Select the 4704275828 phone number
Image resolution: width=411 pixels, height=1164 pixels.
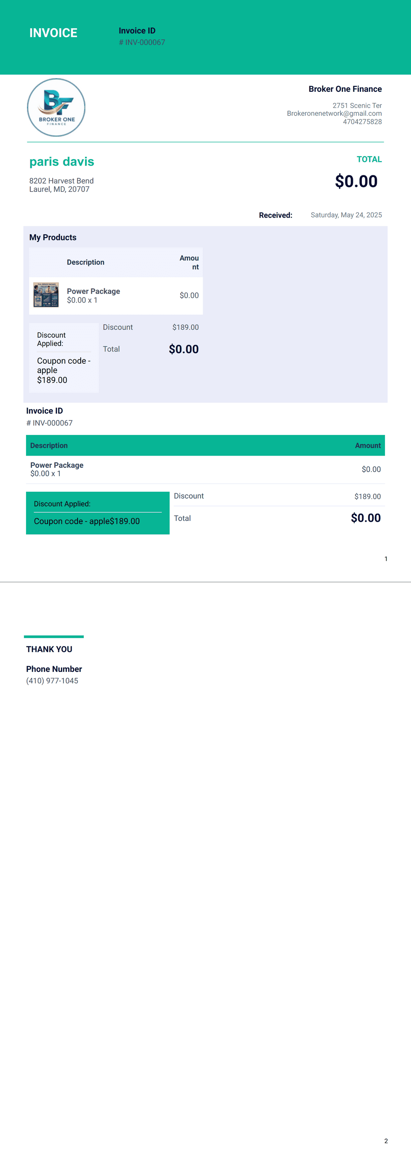coord(362,121)
